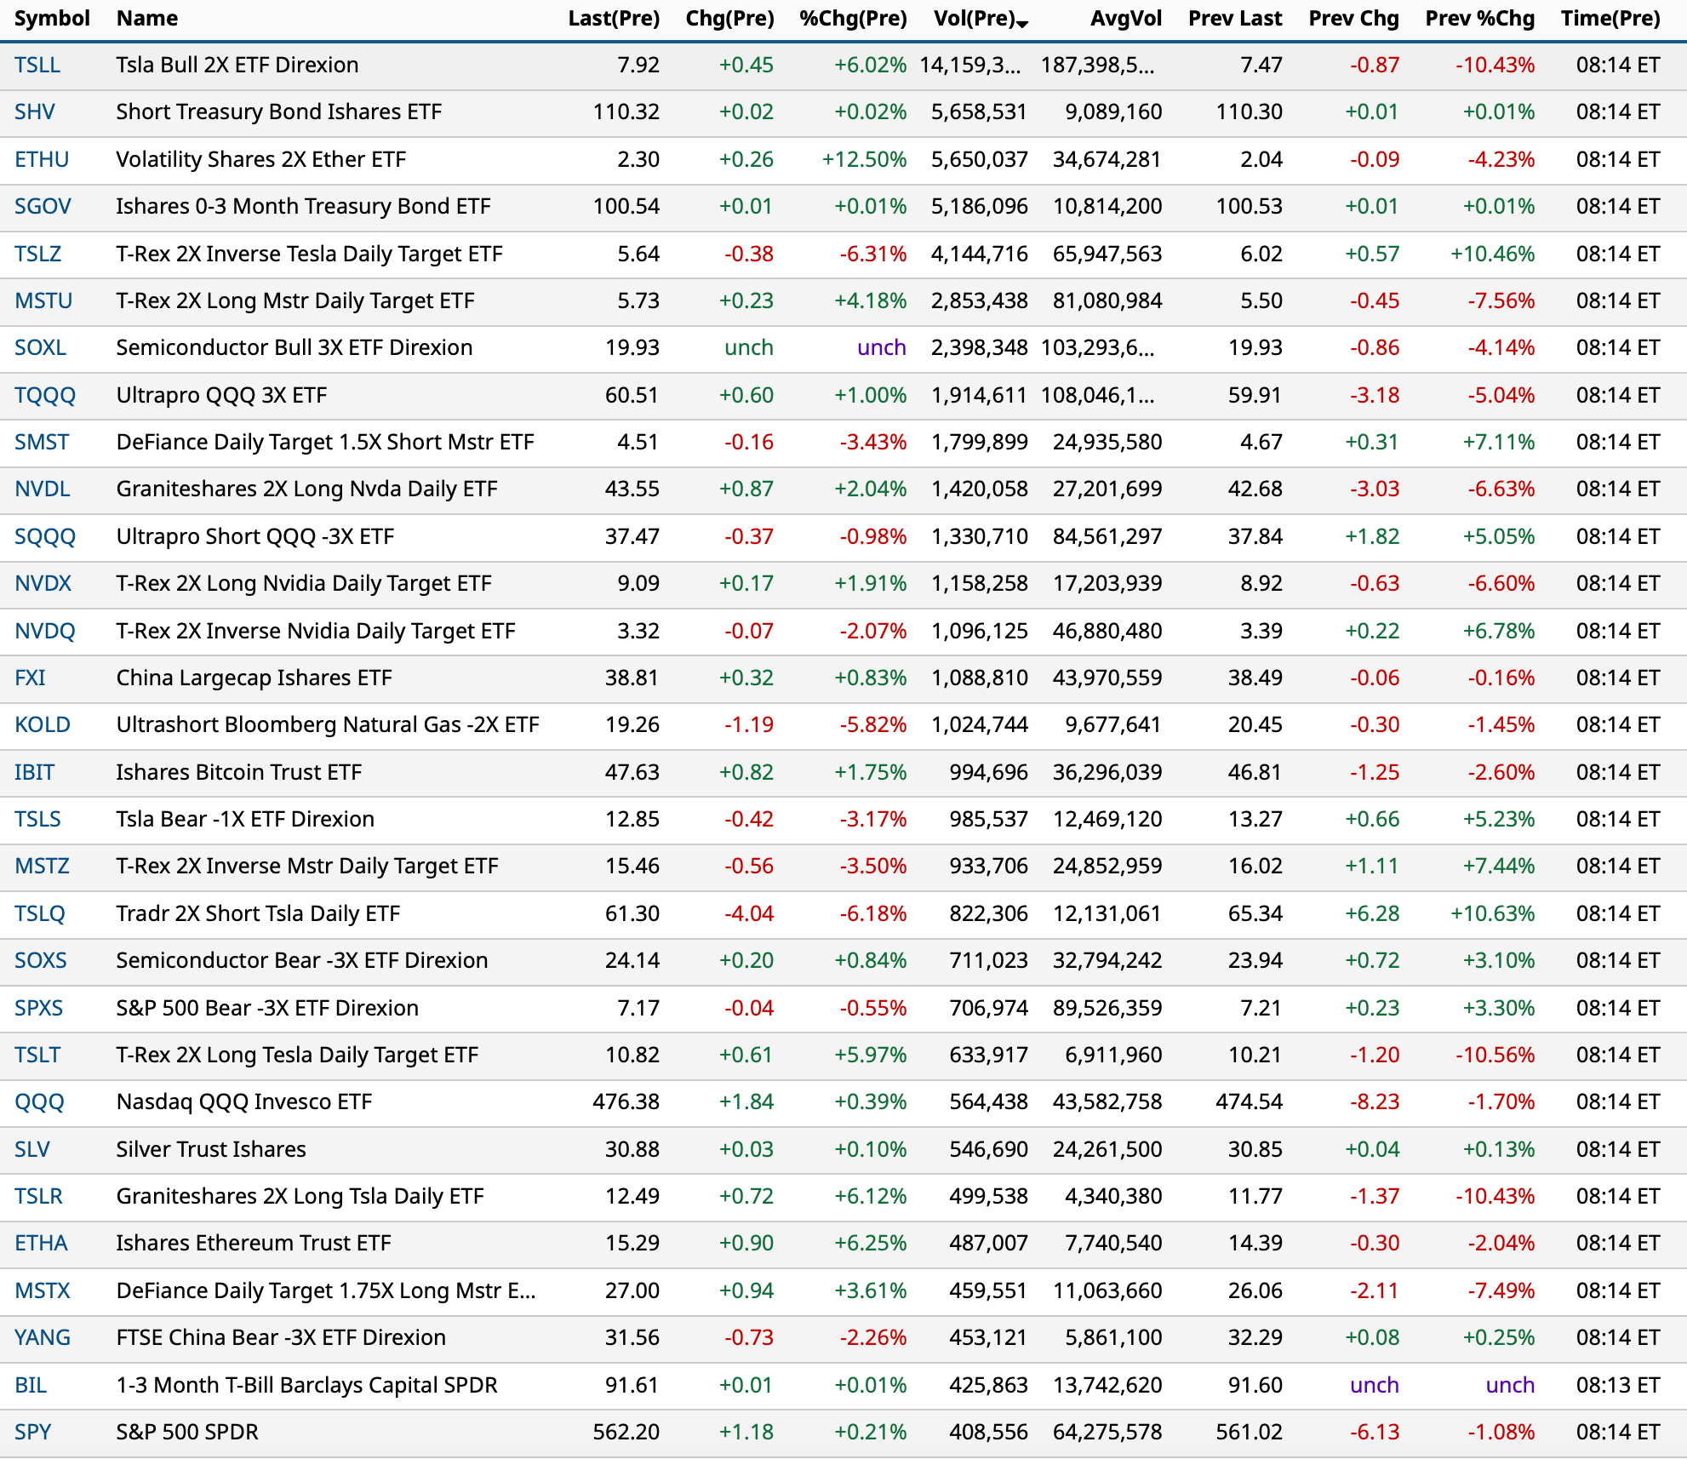Open the QQQ symbol link

[39, 1102]
